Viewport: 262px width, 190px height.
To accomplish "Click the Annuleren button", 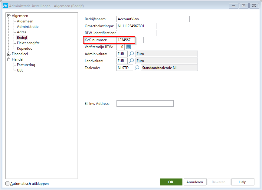I will pyautogui.click(x=195, y=182).
